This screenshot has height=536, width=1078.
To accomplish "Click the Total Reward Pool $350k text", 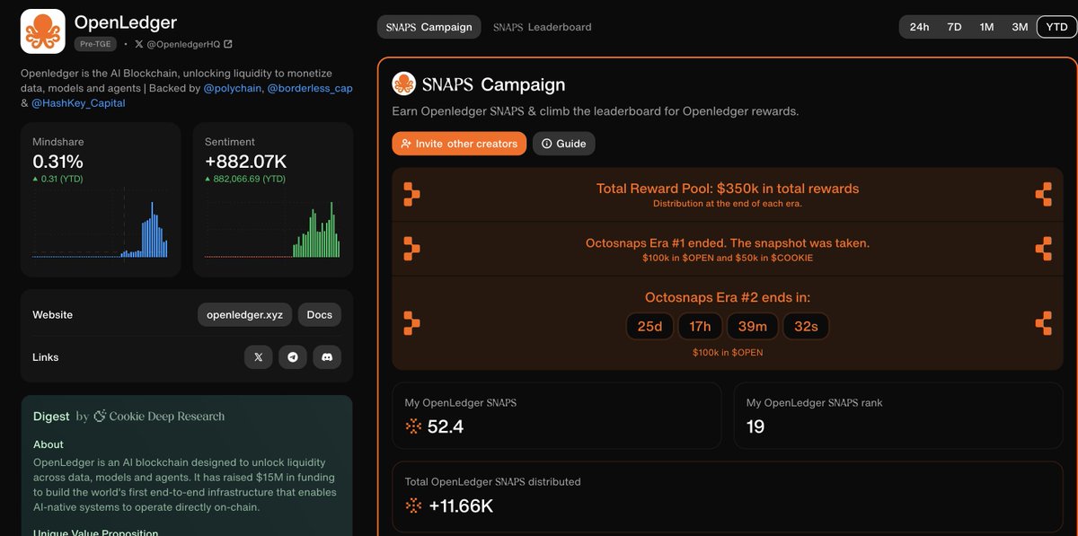I will 728,189.
